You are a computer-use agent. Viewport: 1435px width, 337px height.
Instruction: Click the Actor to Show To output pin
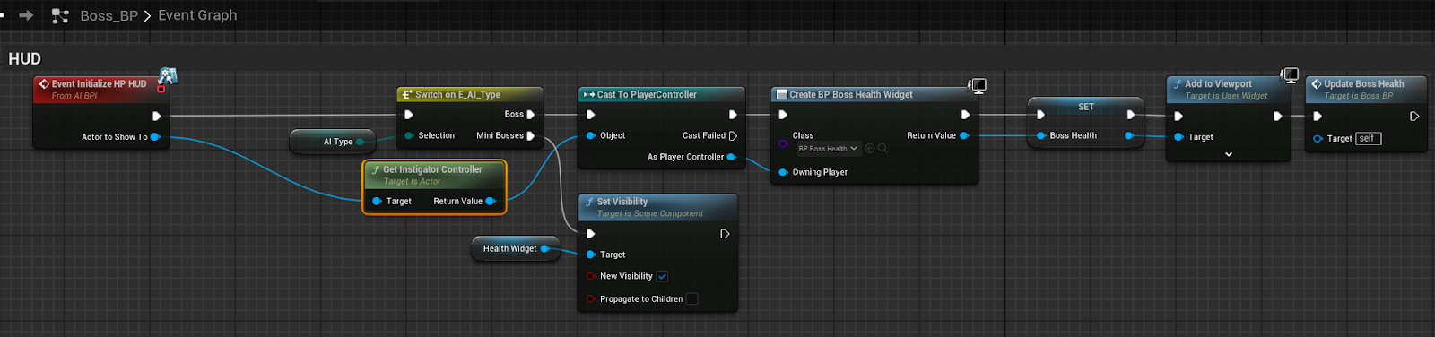pos(155,137)
